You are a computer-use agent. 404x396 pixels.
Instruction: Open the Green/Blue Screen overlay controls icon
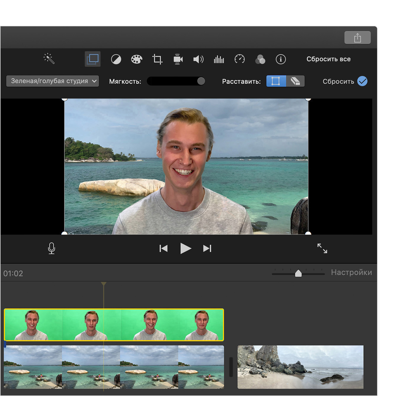92,59
